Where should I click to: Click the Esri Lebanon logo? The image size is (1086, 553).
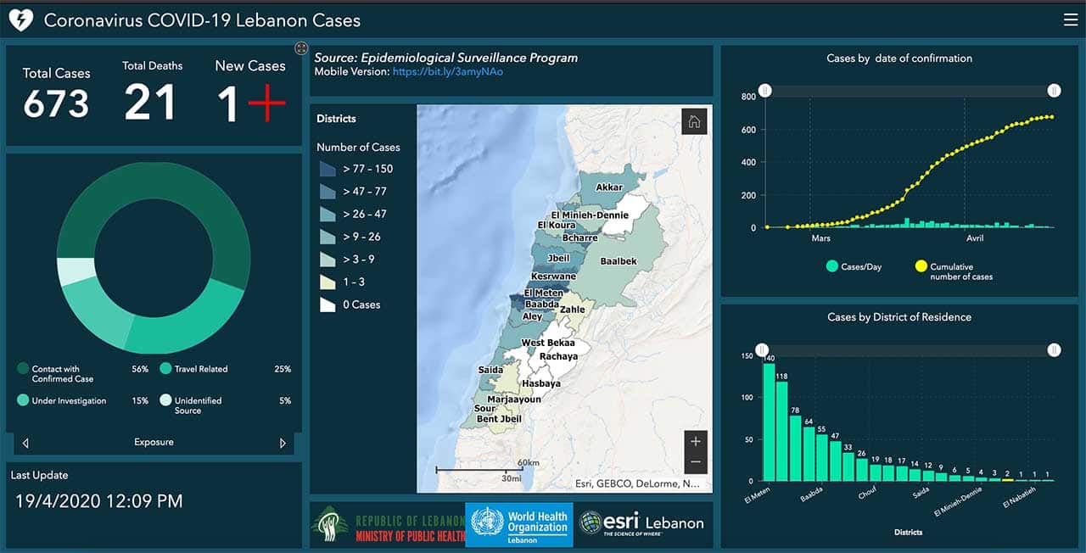pyautogui.click(x=641, y=523)
